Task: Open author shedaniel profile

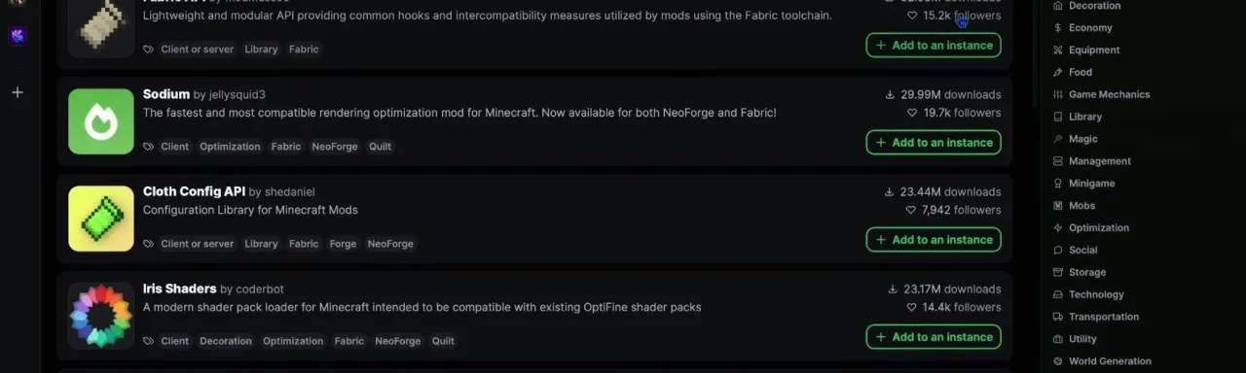Action: tap(289, 192)
